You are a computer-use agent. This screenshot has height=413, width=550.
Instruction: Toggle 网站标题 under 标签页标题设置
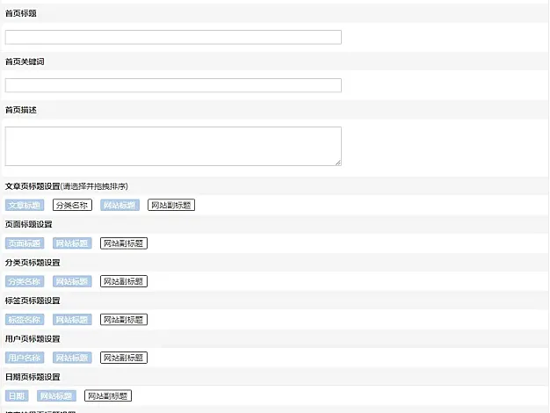point(72,320)
